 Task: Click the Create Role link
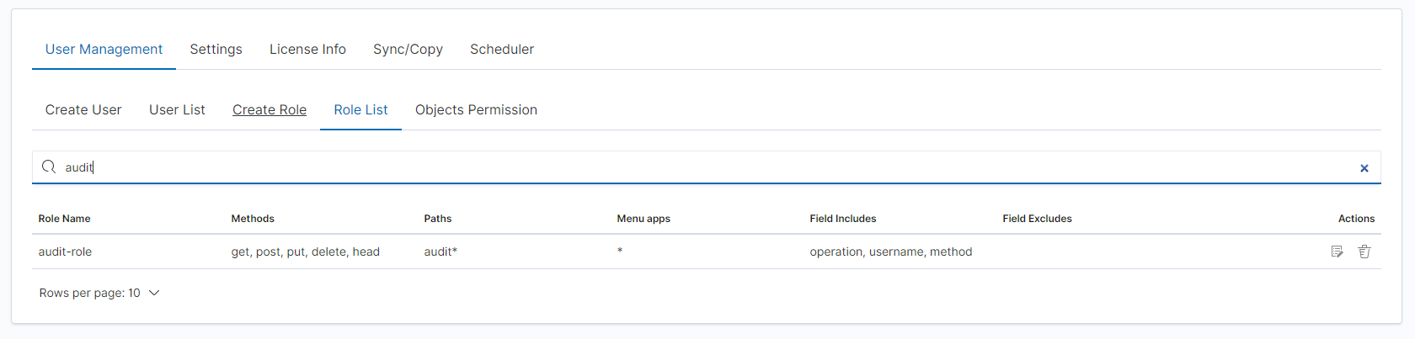270,110
